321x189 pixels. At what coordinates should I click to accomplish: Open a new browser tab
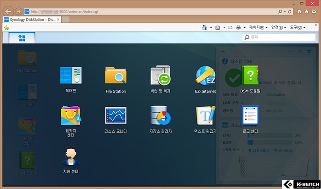[x=66, y=19]
